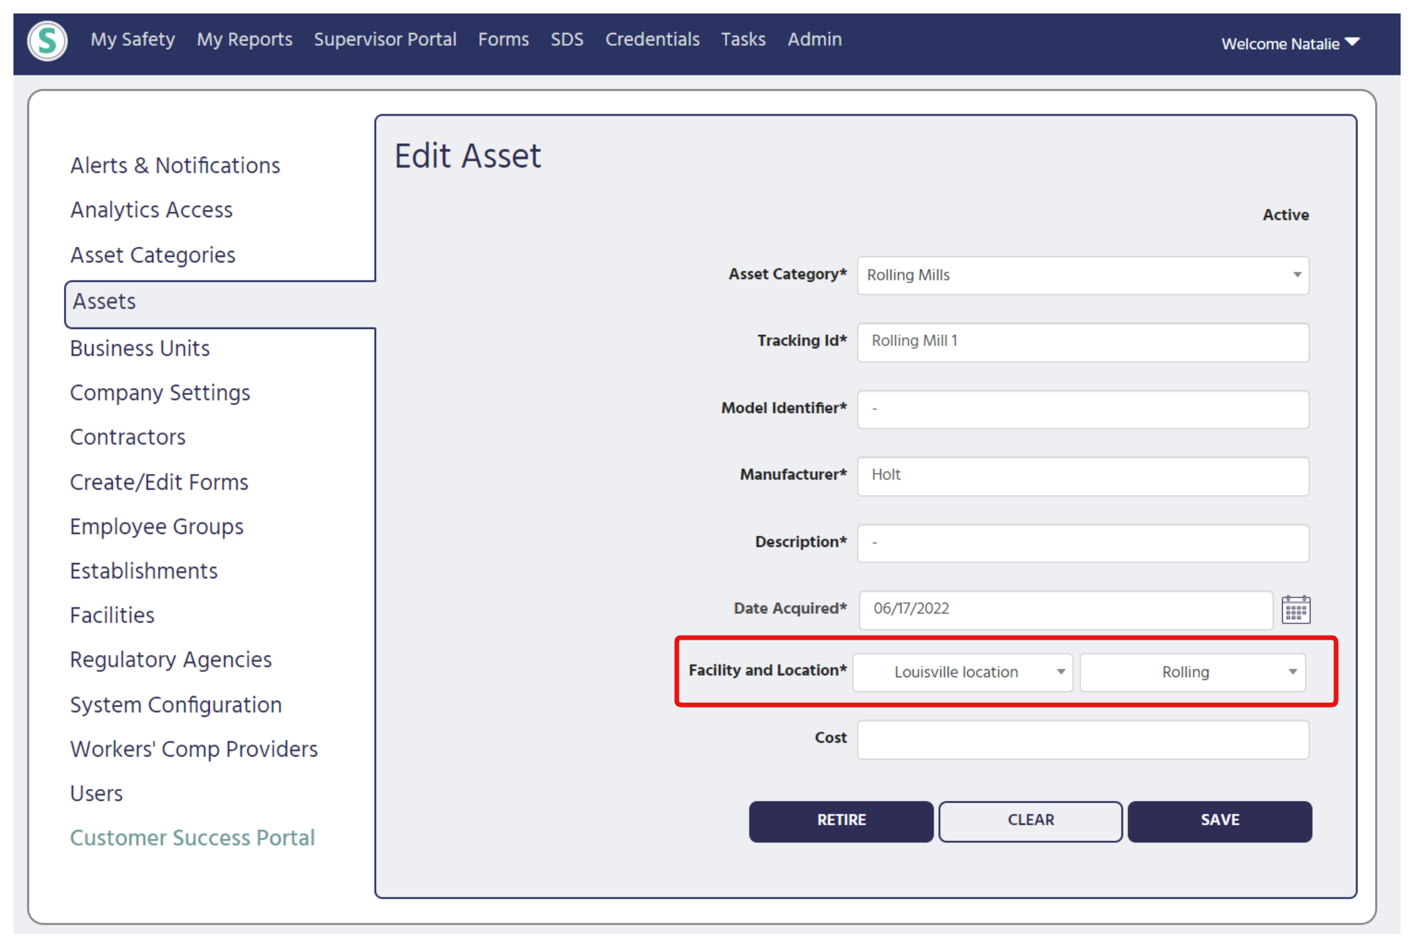The height and width of the screenshot is (947, 1414).
Task: Click the SAVE button
Action: click(x=1220, y=821)
